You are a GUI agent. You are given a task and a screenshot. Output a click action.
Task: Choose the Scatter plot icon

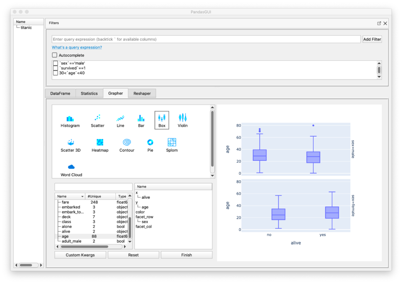97,118
